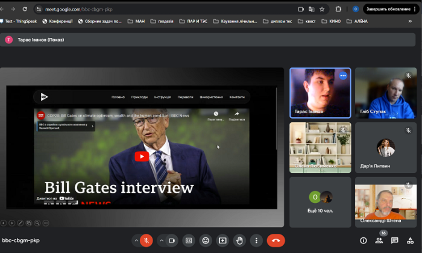
Task: Click the red leave call button
Action: (x=276, y=240)
